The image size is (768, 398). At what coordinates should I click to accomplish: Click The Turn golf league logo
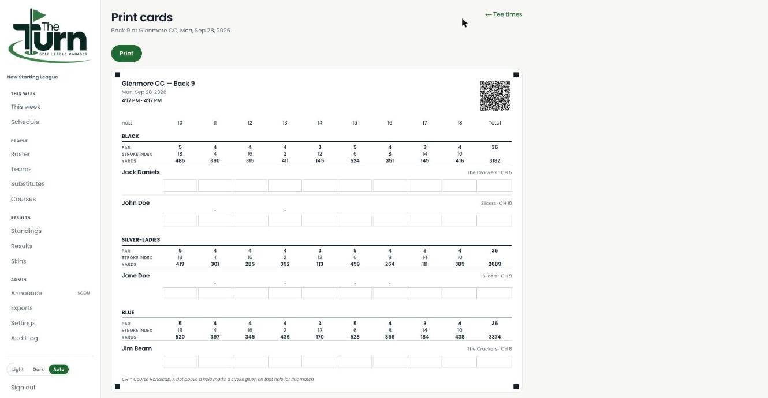click(50, 36)
